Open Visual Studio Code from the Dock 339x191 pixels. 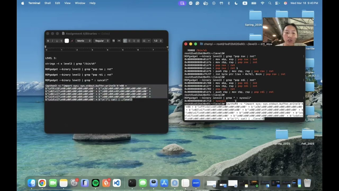[117, 183]
